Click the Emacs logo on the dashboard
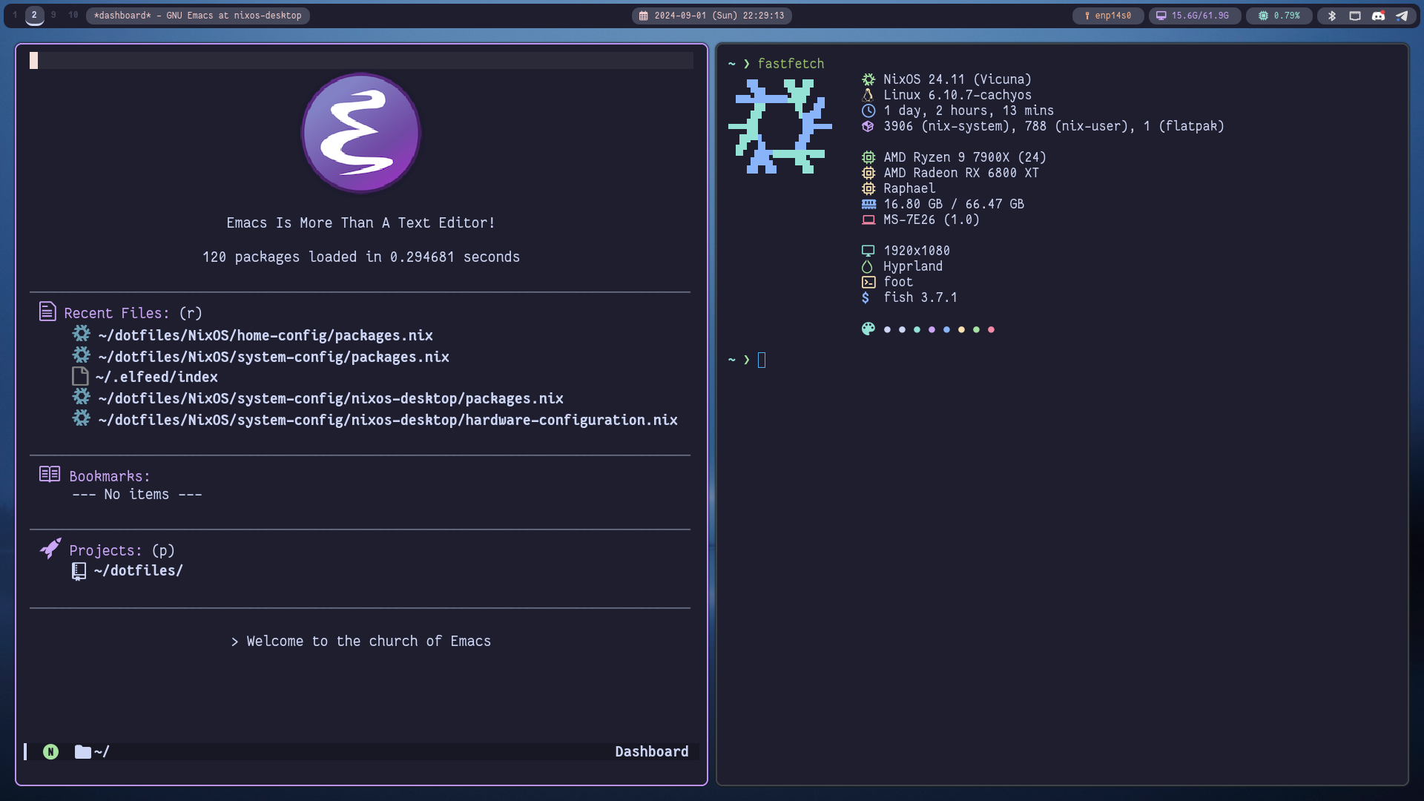Viewport: 1424px width, 801px height. pos(361,133)
